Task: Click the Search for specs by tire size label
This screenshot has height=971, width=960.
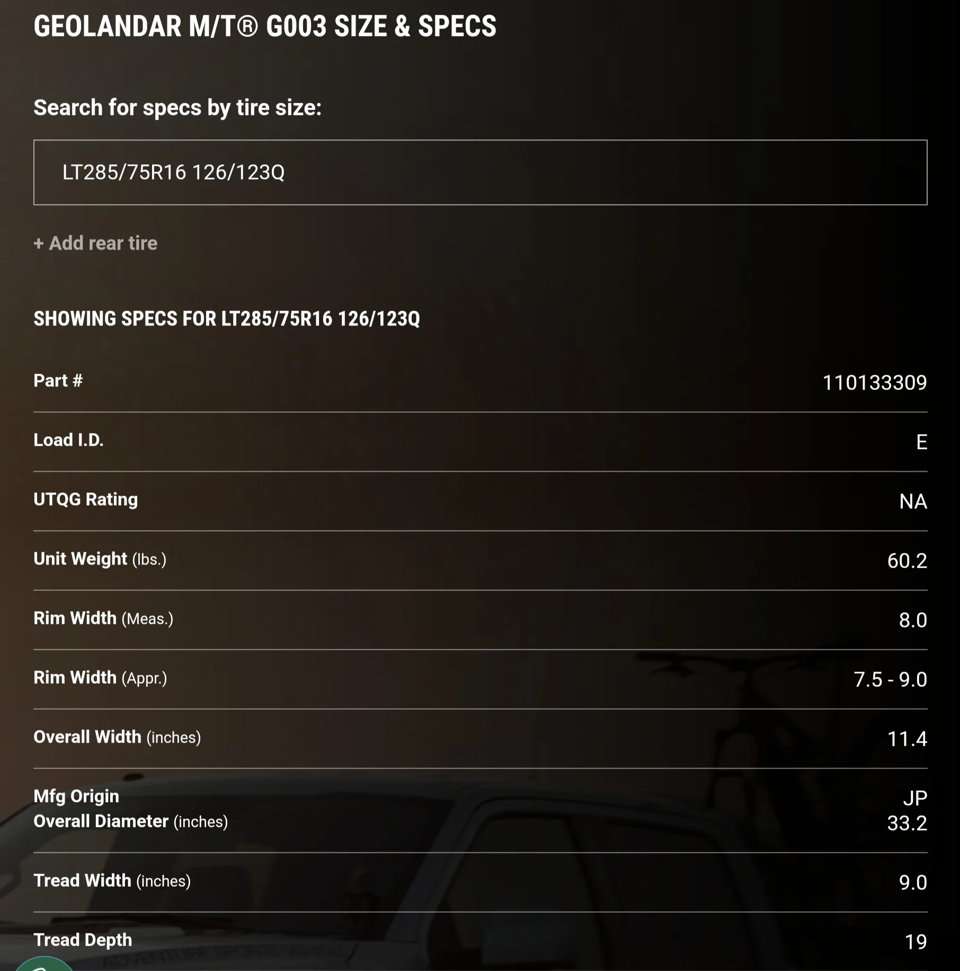Action: tap(177, 108)
